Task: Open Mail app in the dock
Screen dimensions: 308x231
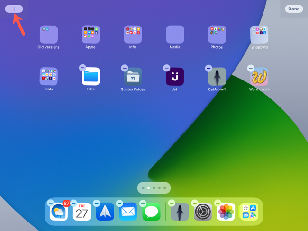Action: click(128, 212)
